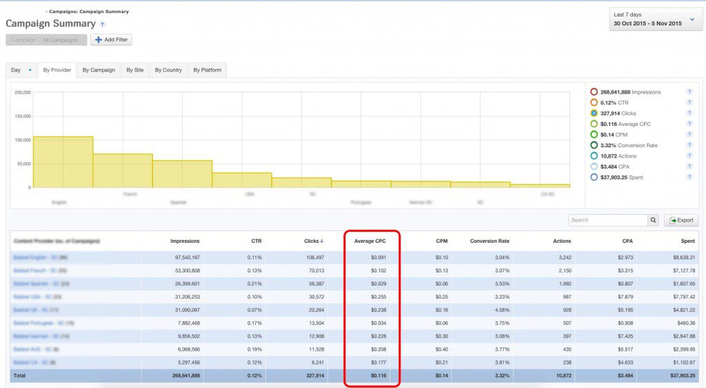Switch to the By Site tab
This screenshot has width=706, height=388.
point(135,70)
